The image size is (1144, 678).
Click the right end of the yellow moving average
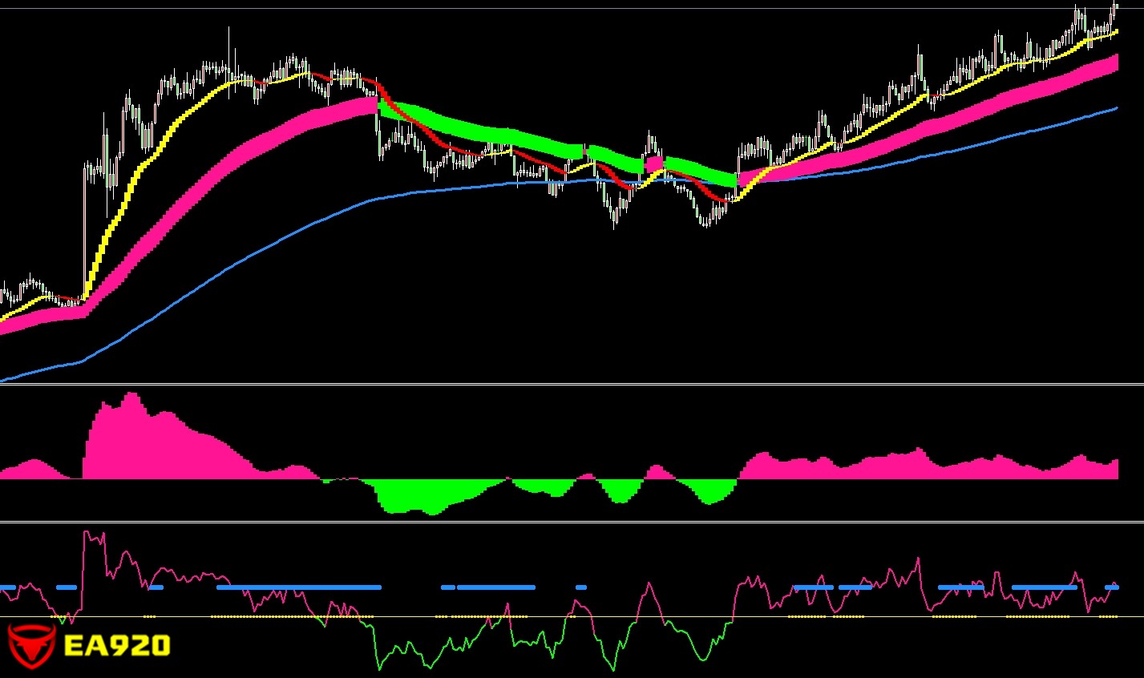click(x=1115, y=32)
